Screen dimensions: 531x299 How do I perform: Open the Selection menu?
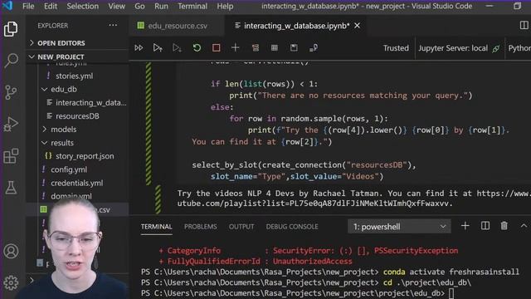point(83,6)
